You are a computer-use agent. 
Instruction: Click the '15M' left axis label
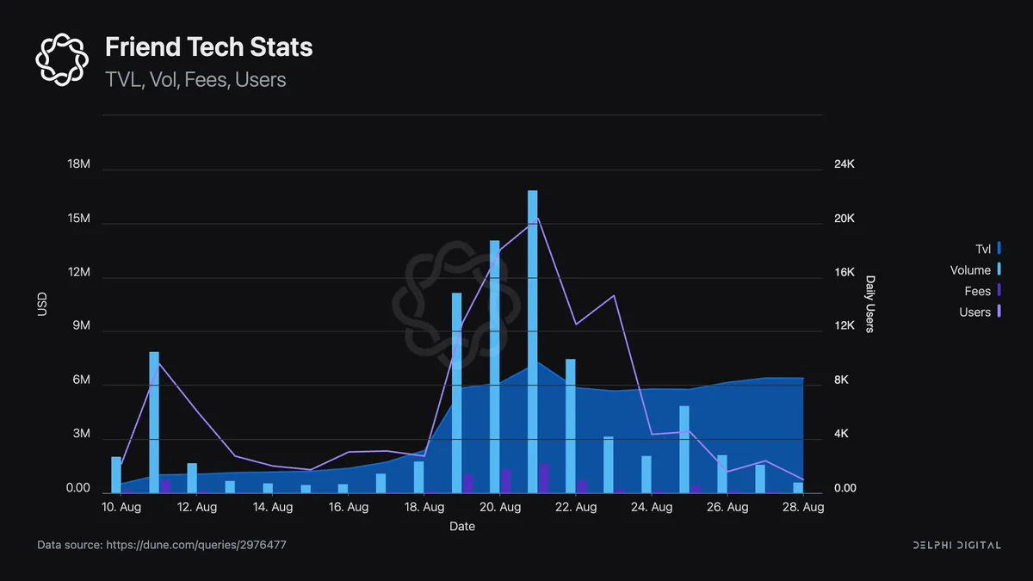78,219
